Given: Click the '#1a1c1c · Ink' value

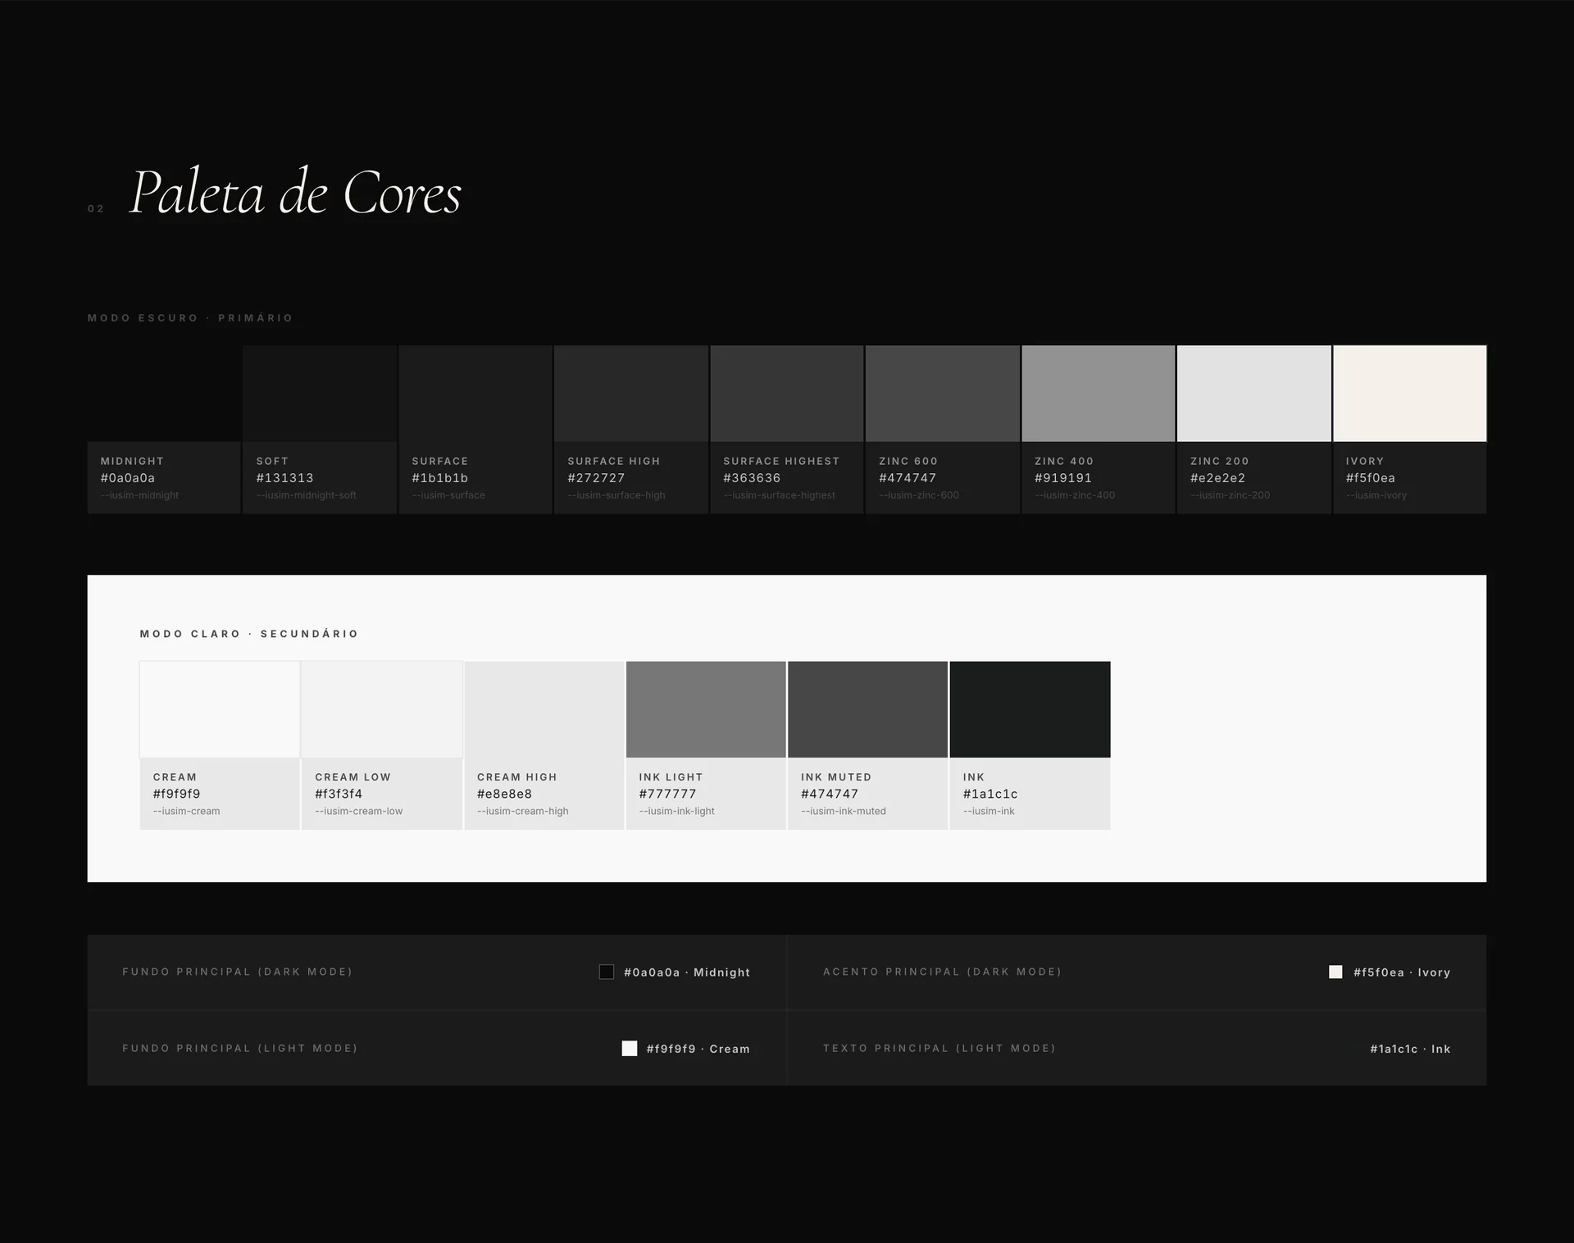Looking at the screenshot, I should coord(1410,1049).
